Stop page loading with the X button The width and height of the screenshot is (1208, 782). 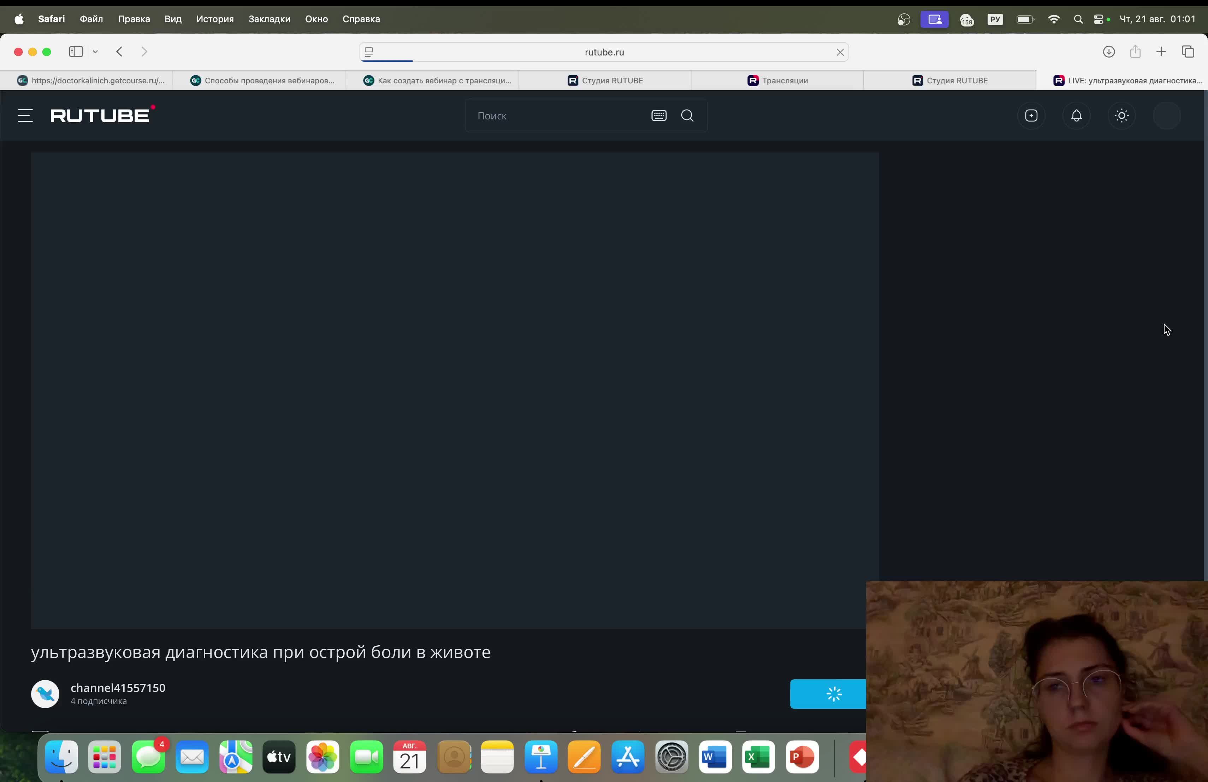(840, 52)
